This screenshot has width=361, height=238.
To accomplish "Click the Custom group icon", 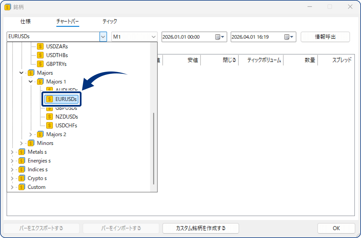I will click(x=22, y=187).
